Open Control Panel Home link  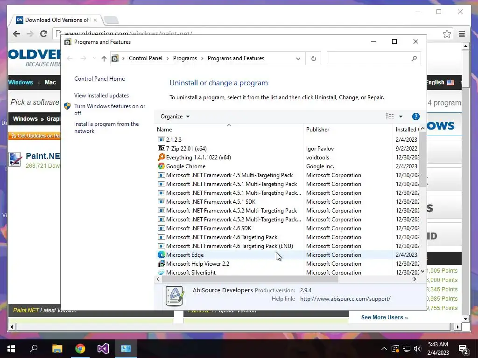(99, 78)
